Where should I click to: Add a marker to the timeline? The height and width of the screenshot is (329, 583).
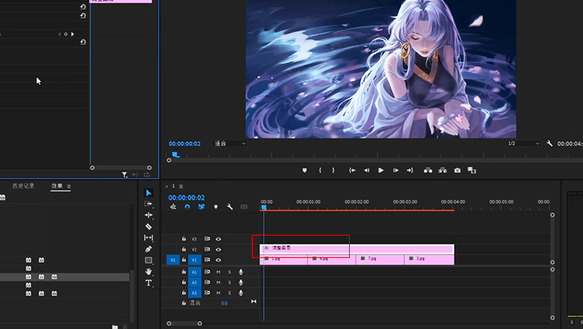coord(216,206)
